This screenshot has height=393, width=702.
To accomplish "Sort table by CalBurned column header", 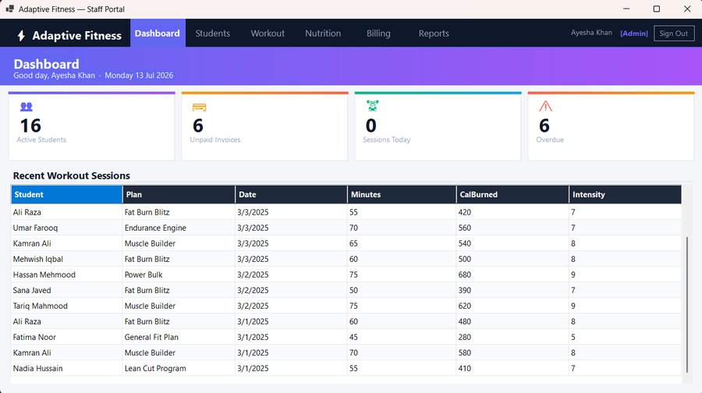I will (512, 195).
